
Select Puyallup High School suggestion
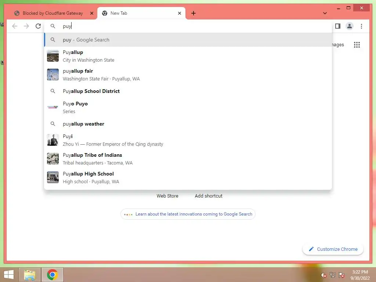188,177
